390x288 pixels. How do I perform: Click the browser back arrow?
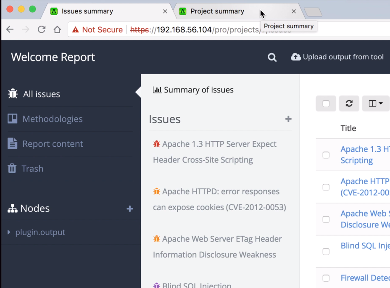[x=10, y=29]
